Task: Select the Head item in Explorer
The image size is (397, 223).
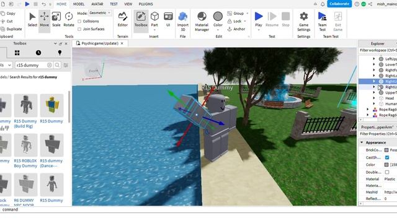Action: (390, 98)
